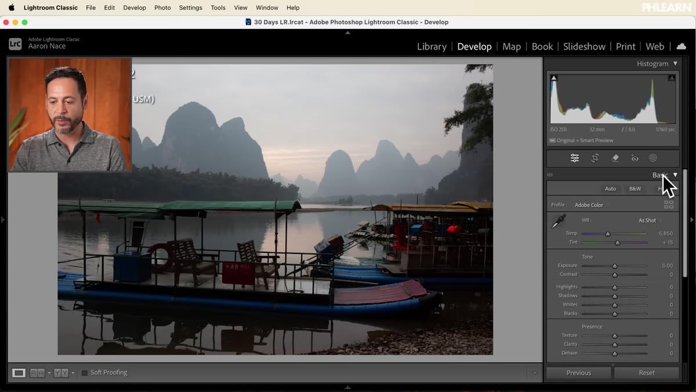
Task: Switch to the Library module
Action: pos(432,46)
